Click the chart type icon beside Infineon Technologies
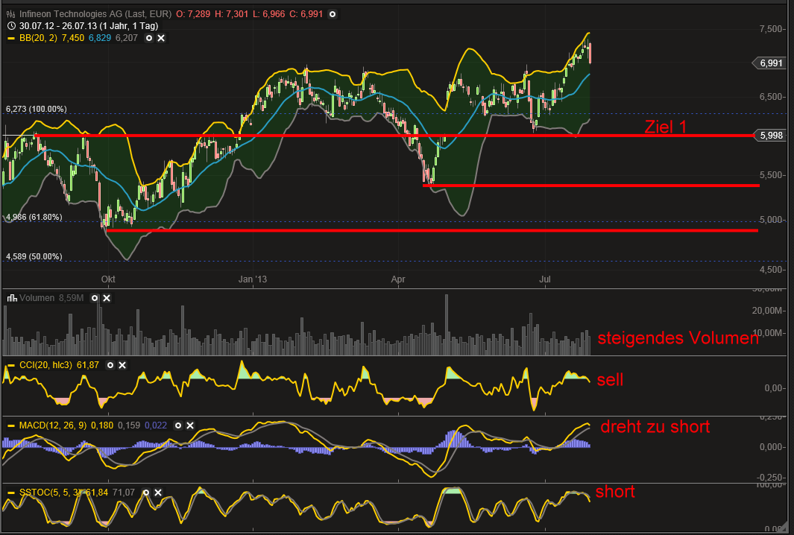The image size is (794, 535). [10, 14]
